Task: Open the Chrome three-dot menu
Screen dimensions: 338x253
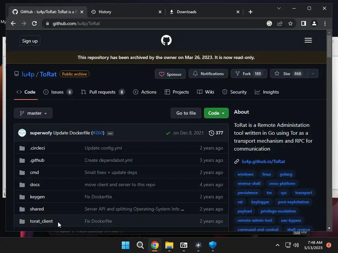Action: pos(325,23)
